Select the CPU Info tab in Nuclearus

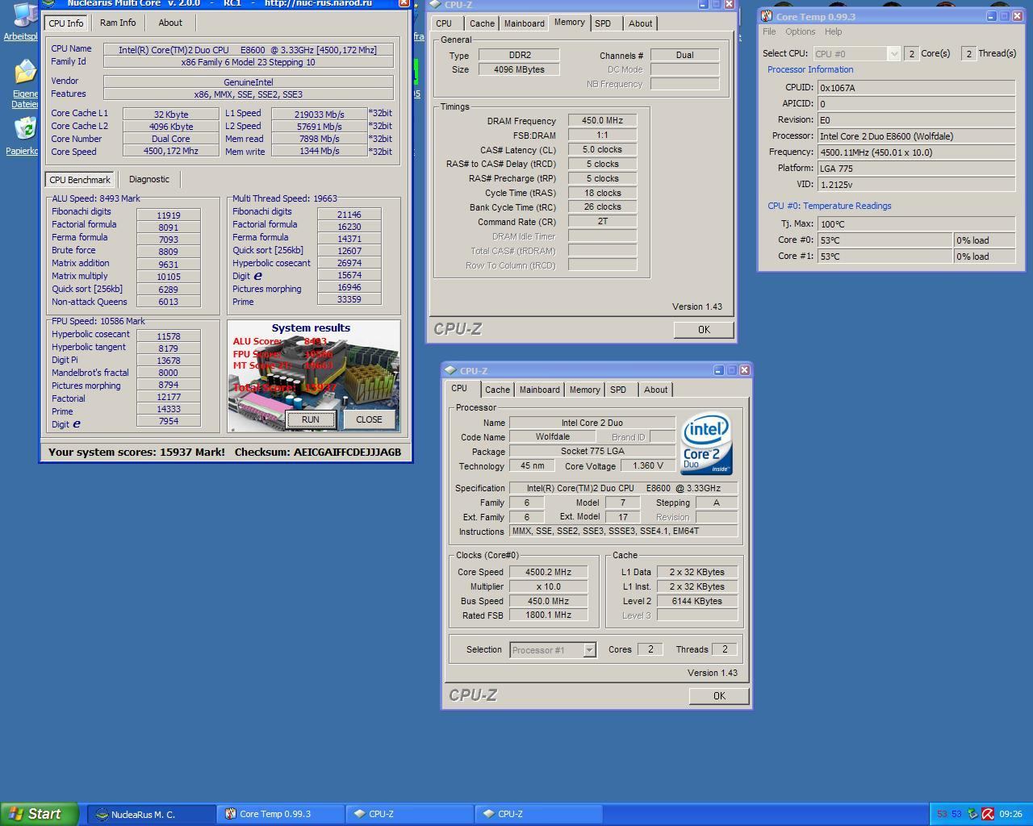pos(66,23)
